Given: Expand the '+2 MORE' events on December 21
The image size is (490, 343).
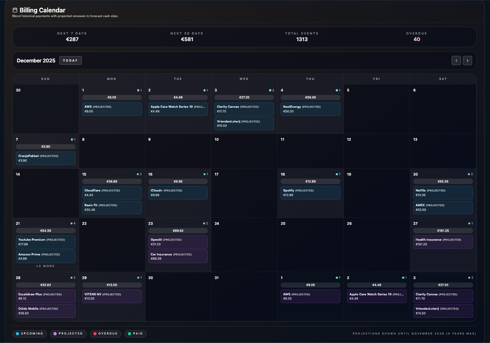Looking at the screenshot, I should coord(45,266).
